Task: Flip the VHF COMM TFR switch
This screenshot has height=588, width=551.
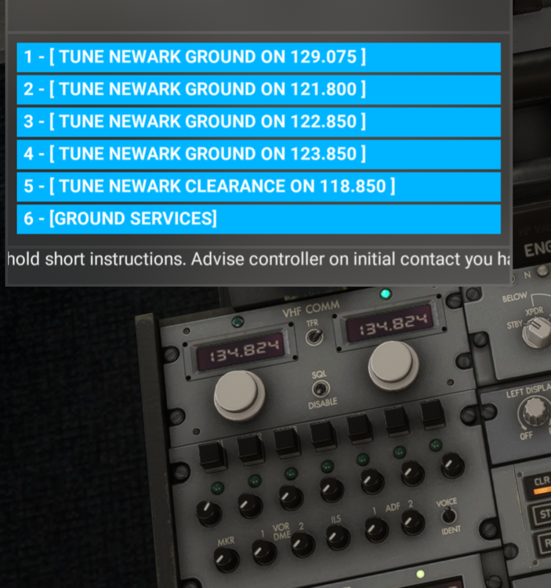Action: point(314,336)
